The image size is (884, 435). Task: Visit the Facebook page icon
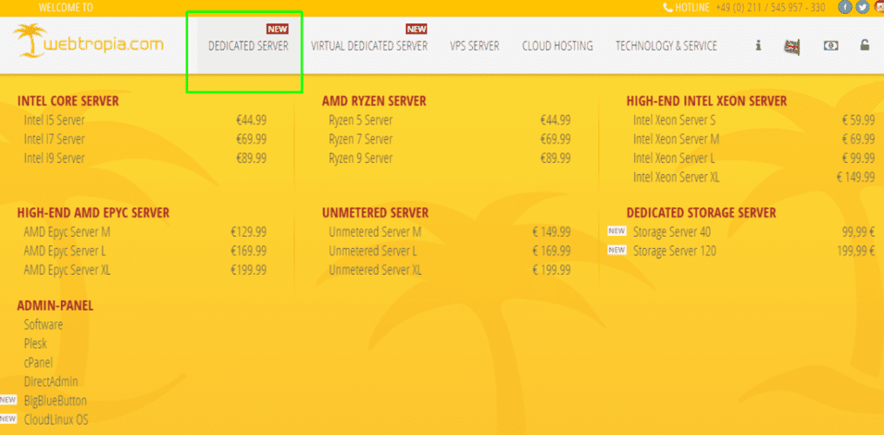[845, 7]
